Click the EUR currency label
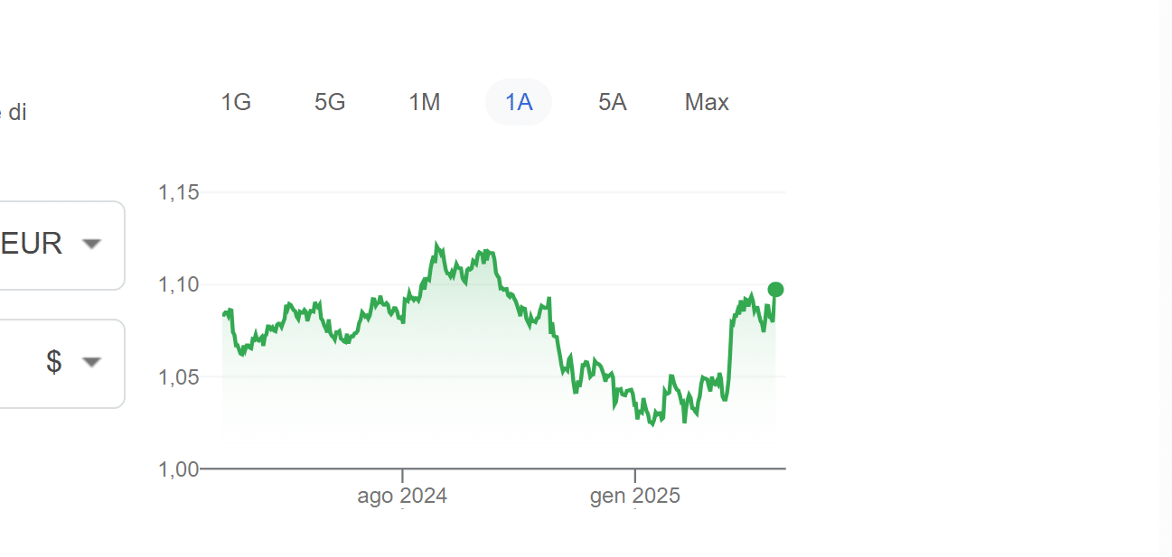Screen dimensions: 1172x557 coord(32,244)
